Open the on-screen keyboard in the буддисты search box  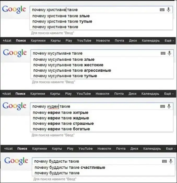coord(164,161)
